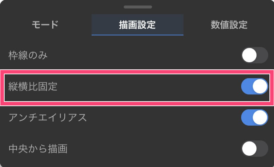Turn on the 中央から描画 switch
Screen dimensions: 274x167
pyautogui.click(x=255, y=149)
